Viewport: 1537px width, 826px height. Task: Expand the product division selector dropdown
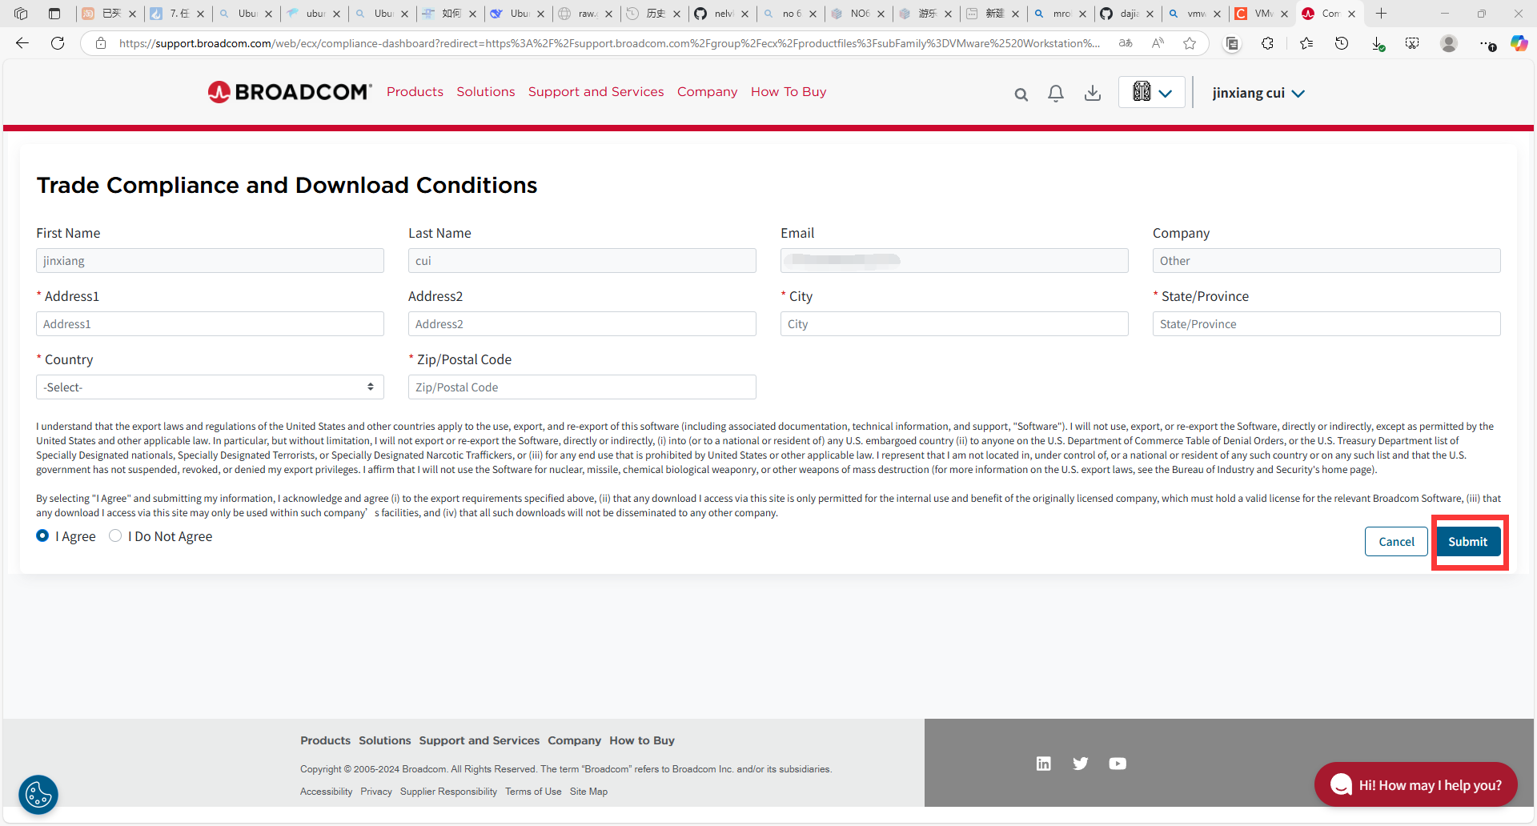[1151, 93]
